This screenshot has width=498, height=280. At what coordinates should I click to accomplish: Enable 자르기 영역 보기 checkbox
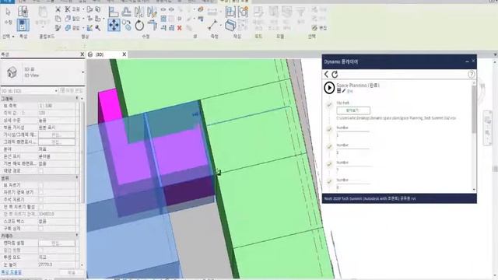click(40, 192)
